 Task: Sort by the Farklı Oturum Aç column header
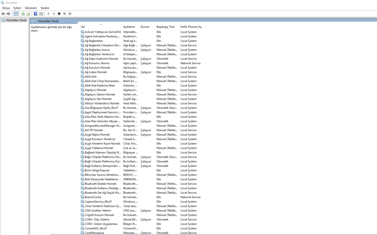(192, 27)
